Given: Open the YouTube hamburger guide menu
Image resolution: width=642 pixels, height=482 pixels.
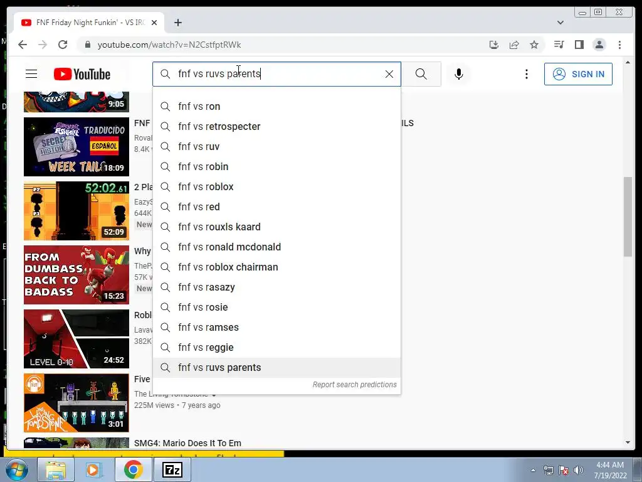Looking at the screenshot, I should [31, 74].
